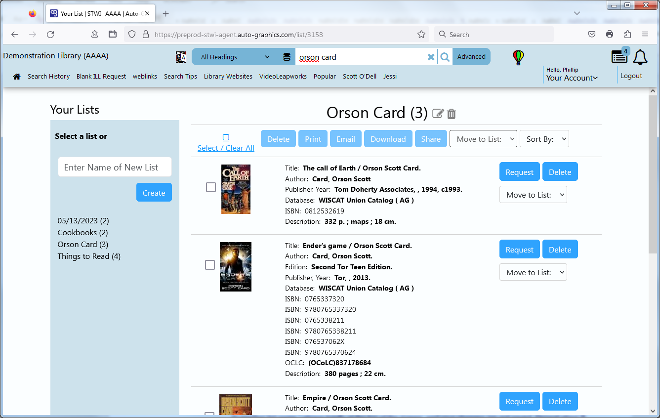660x418 pixels.
Task: Open browser extensions icon
Action: tap(627, 35)
